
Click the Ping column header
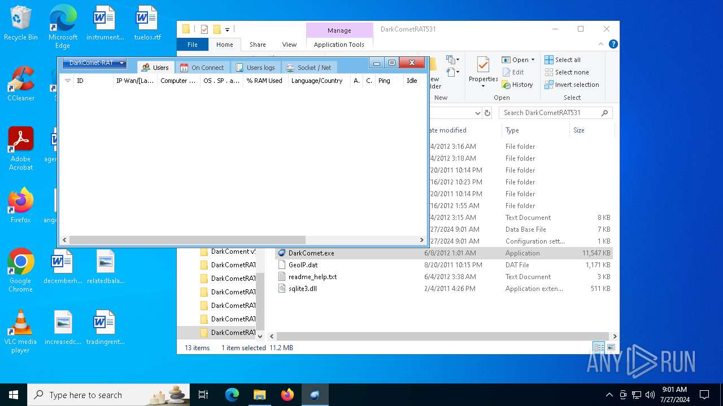(389, 81)
